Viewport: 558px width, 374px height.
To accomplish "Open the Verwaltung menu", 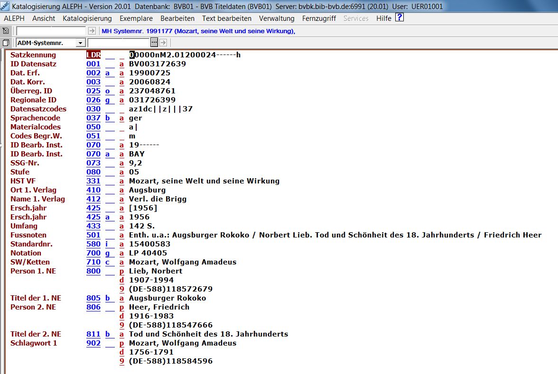I will [277, 18].
